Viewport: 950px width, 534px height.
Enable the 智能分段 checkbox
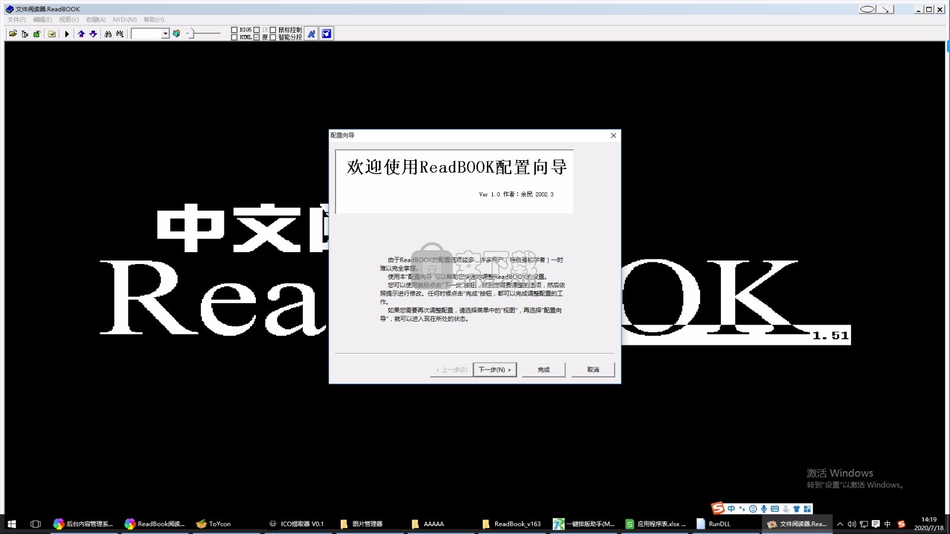pyautogui.click(x=273, y=37)
